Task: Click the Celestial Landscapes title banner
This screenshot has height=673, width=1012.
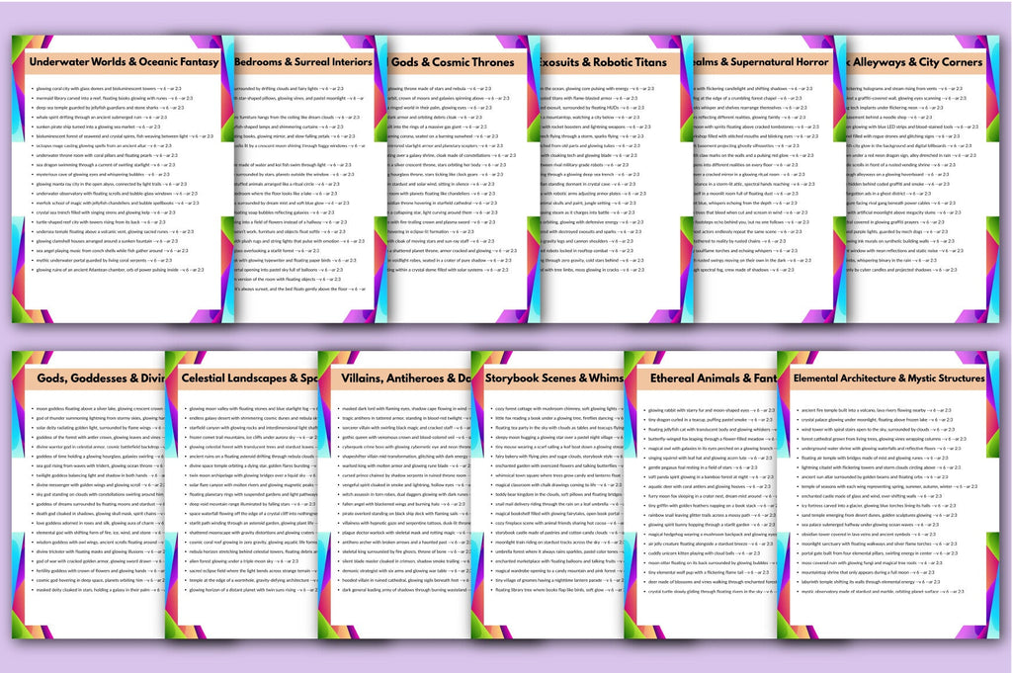Action: pyautogui.click(x=248, y=379)
